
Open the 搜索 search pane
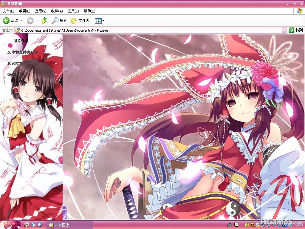click(59, 20)
